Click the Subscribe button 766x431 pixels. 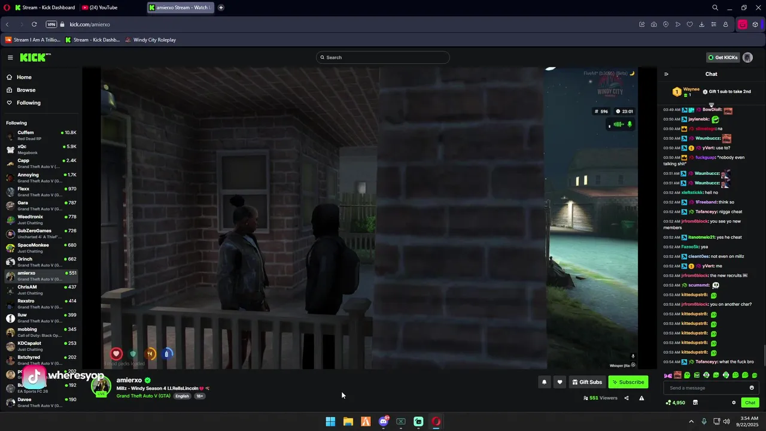pos(628,382)
